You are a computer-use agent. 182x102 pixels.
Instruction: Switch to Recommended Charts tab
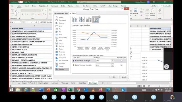(x=61, y=13)
